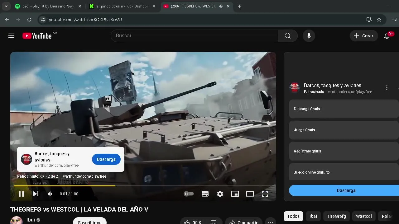Install app icon in address bar
399x224 pixels.
369,20
